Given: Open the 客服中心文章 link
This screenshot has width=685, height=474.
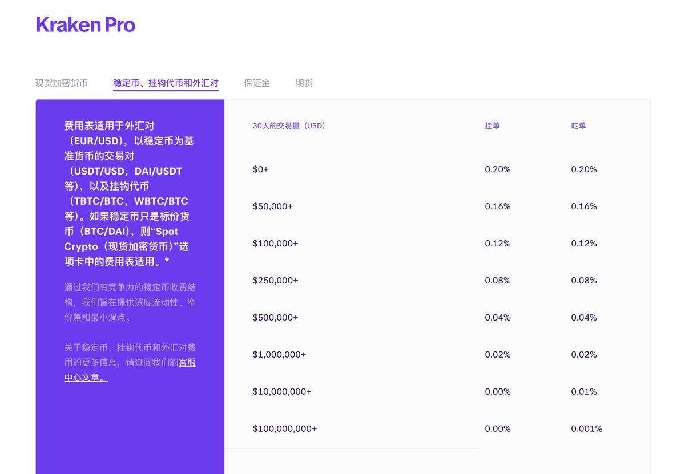Looking at the screenshot, I should (x=130, y=370).
